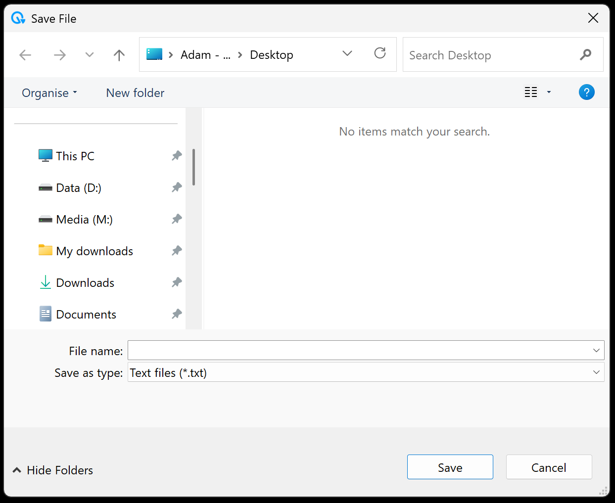Click pin icon next to Documents
This screenshot has height=503, width=615.
pyautogui.click(x=177, y=314)
